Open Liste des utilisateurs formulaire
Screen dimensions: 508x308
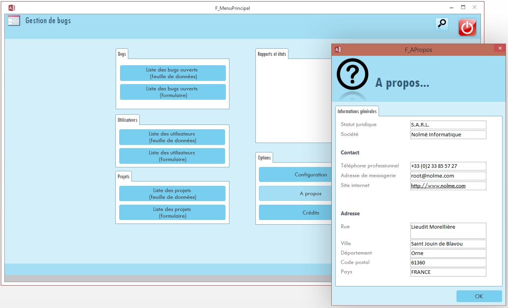pyautogui.click(x=172, y=156)
